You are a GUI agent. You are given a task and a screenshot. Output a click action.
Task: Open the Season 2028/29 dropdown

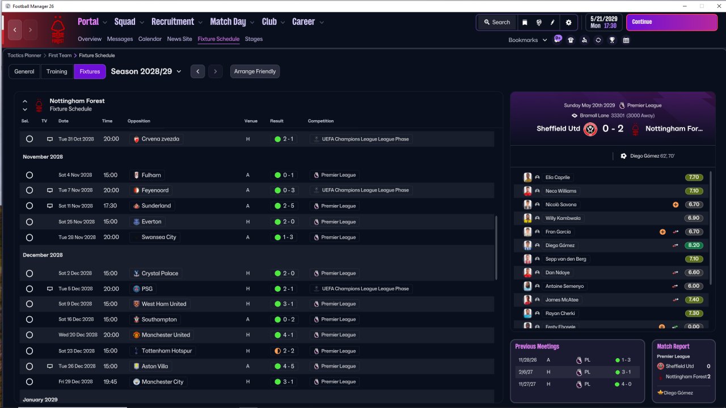coord(146,71)
